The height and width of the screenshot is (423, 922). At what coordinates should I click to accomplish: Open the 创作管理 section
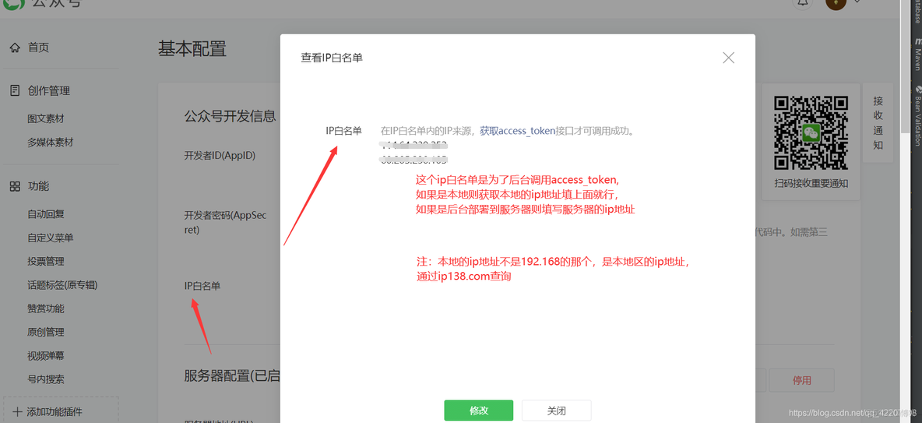click(49, 90)
